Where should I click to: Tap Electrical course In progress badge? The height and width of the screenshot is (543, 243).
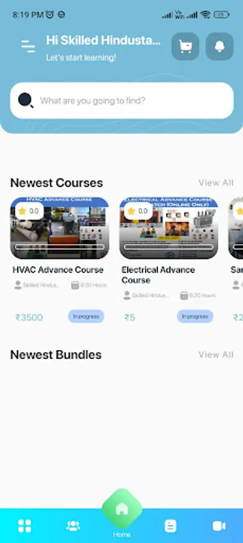pos(195,316)
